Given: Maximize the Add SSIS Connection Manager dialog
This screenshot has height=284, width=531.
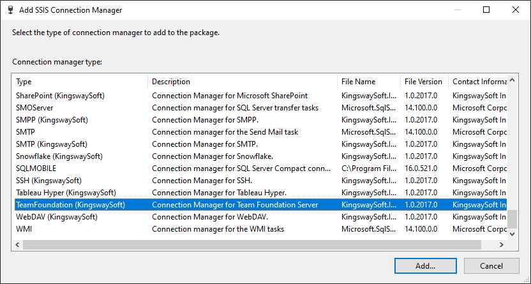Looking at the screenshot, I should click(x=486, y=10).
